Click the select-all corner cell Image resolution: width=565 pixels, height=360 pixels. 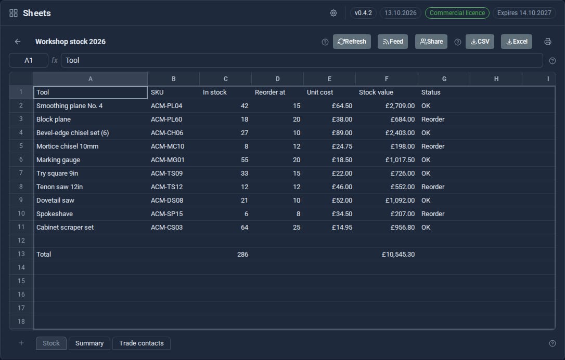pyautogui.click(x=21, y=79)
